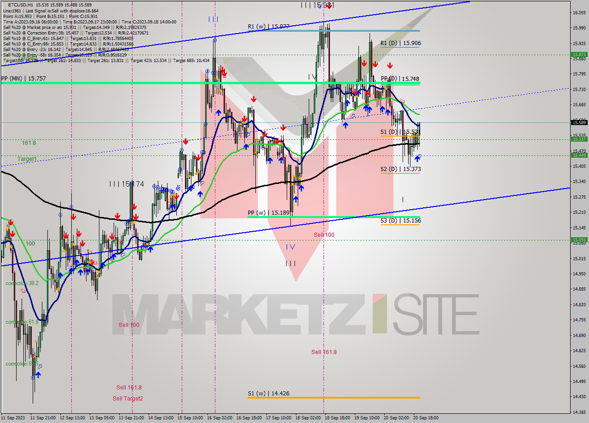Click the '16 Sep 18:00' time label
Image resolution: width=589 pixels, height=423 pixels.
tap(249, 418)
